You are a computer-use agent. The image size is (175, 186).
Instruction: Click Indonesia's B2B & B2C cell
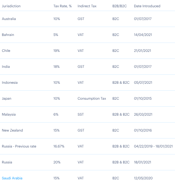tap(121, 83)
